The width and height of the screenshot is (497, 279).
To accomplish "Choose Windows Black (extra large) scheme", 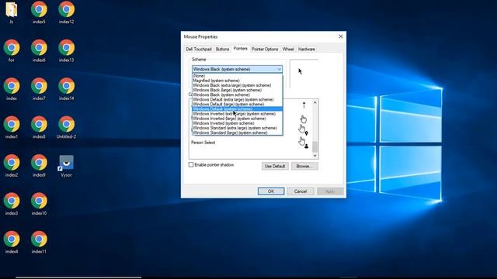I will coord(237,85).
